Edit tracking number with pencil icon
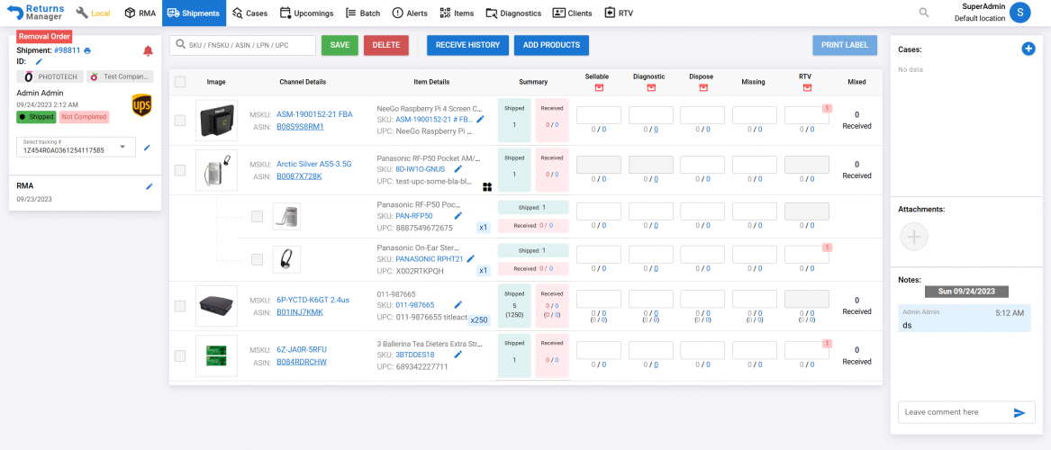The image size is (1051, 450). pyautogui.click(x=148, y=148)
